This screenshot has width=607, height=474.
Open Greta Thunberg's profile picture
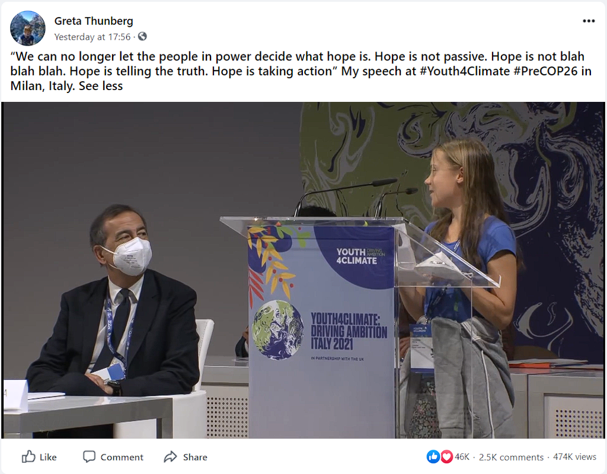pyautogui.click(x=27, y=28)
